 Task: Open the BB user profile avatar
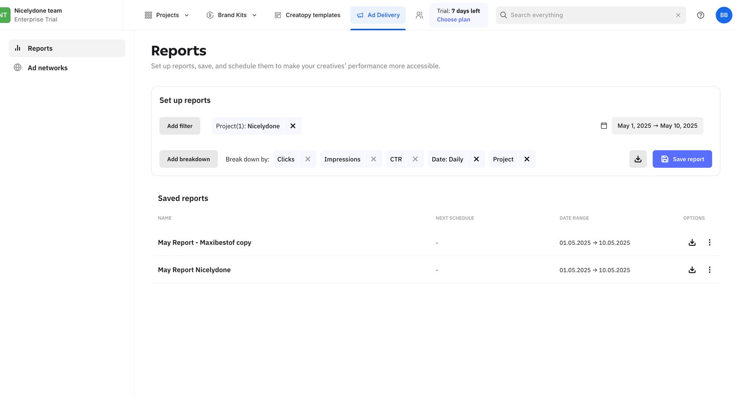[724, 15]
